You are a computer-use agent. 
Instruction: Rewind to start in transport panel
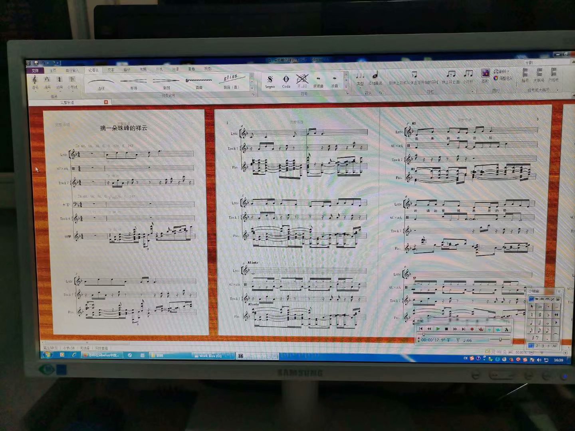pos(421,329)
